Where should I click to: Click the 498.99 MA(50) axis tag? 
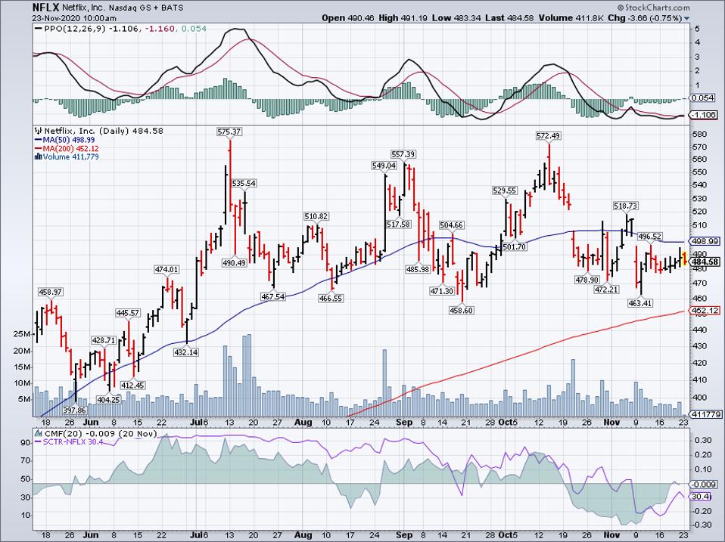705,241
